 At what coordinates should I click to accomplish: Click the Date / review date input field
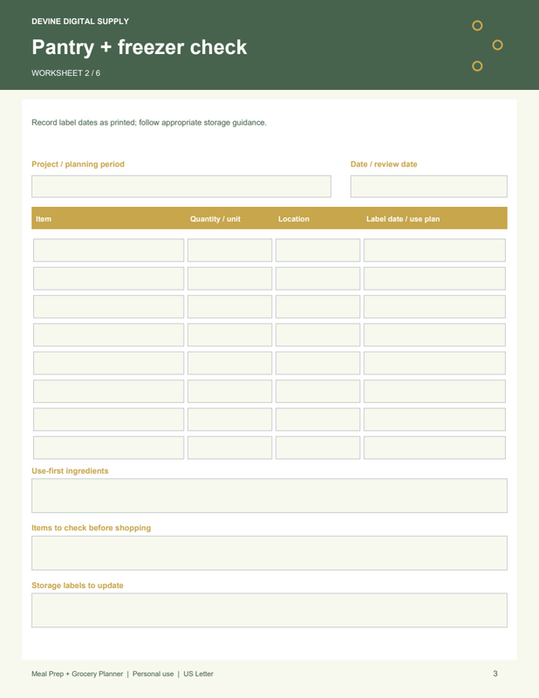(428, 186)
